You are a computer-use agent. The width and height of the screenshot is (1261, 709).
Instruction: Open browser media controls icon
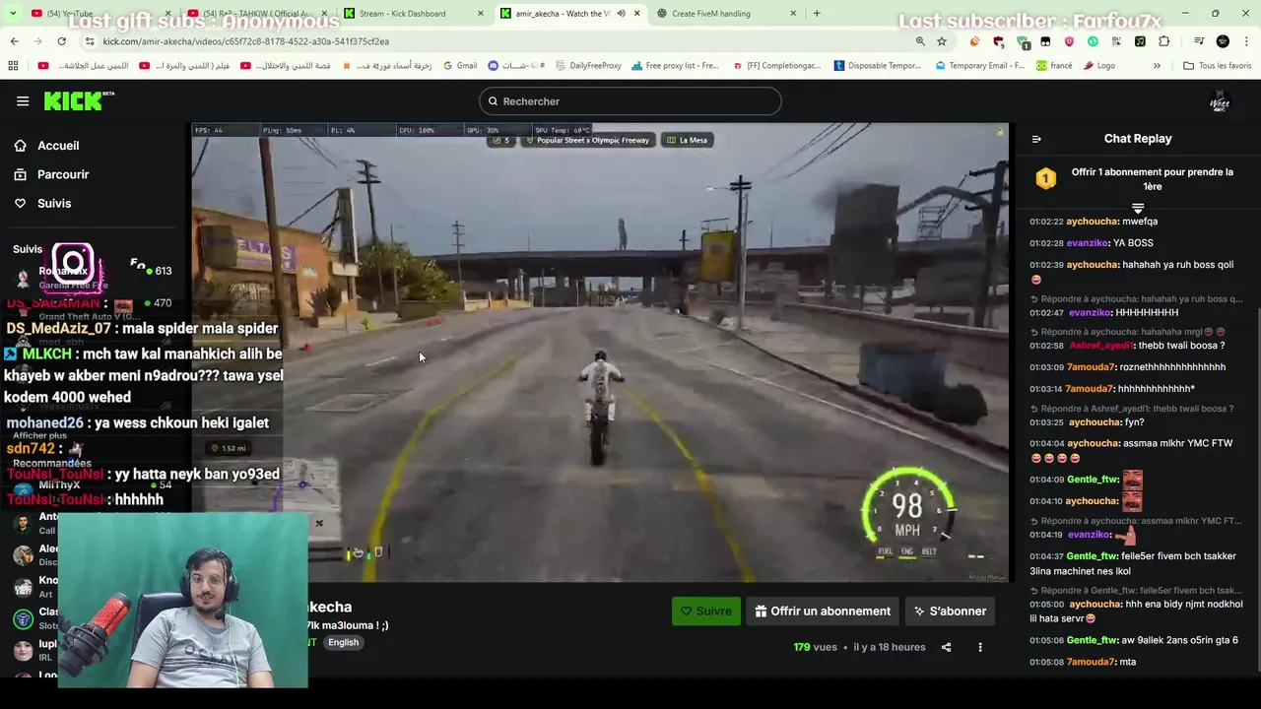click(1199, 41)
